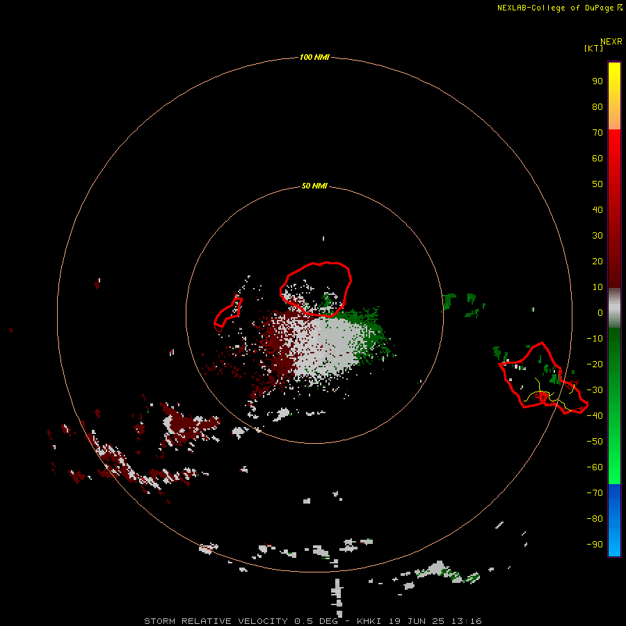The height and width of the screenshot is (626, 626).
Task: Click the -10 value on the velocity scale
Action: point(595,339)
